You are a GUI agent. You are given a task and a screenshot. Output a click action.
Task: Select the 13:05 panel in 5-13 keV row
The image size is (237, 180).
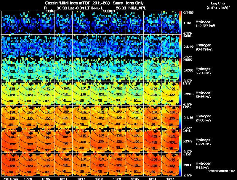point(46,165)
